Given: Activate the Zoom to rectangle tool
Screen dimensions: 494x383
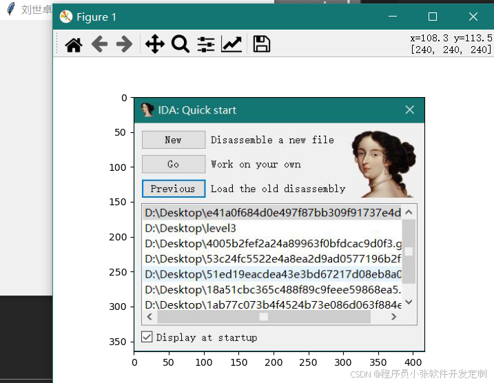Looking at the screenshot, I should click(x=181, y=44).
